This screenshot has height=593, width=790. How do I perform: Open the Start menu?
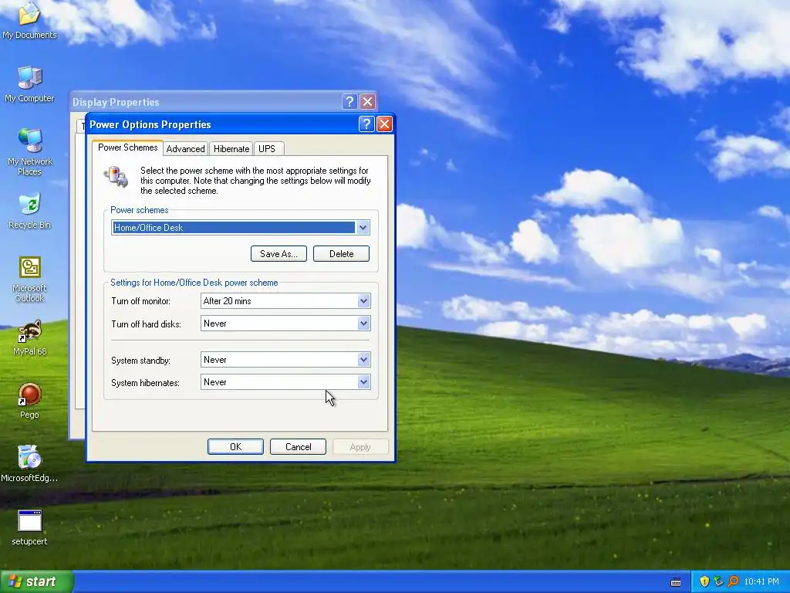(37, 581)
